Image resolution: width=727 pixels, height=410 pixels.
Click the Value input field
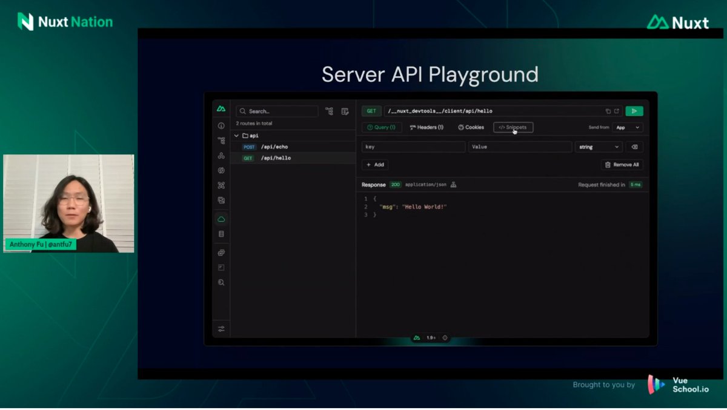click(520, 147)
